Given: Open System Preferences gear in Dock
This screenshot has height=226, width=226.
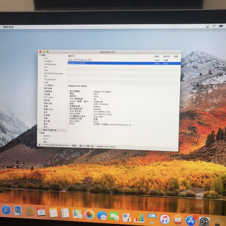Looking at the screenshot, I should click(204, 222).
